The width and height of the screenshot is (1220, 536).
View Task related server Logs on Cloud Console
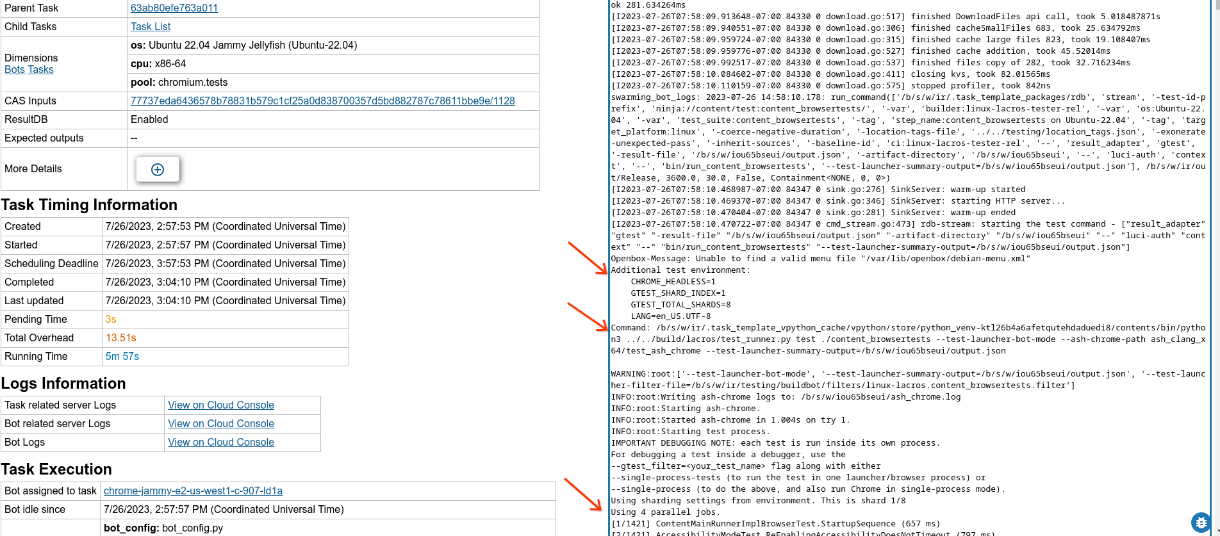221,405
